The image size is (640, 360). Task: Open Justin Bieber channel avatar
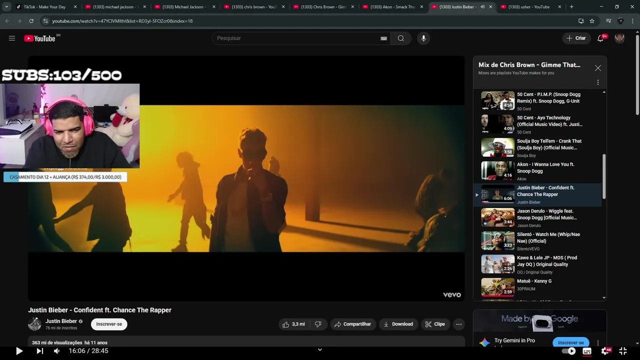coord(34,324)
